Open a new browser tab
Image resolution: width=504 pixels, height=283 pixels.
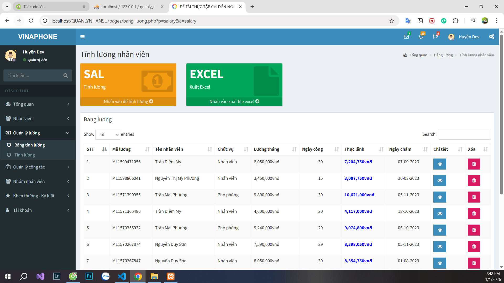[x=252, y=7]
